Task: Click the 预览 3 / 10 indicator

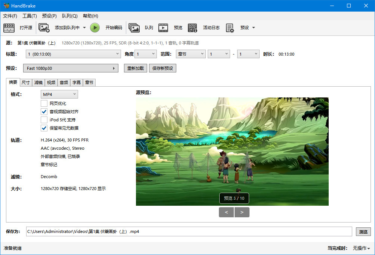Action: pos(234,198)
